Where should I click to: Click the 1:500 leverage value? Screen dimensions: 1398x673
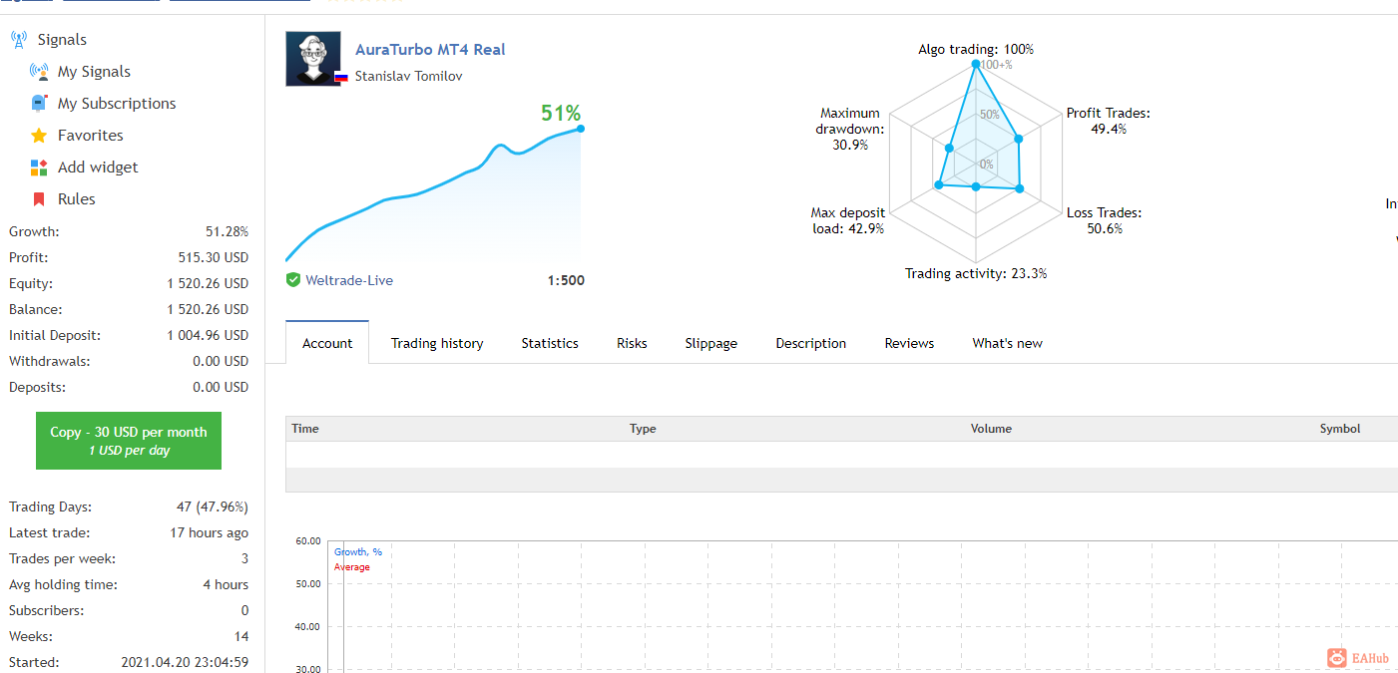[x=566, y=281]
